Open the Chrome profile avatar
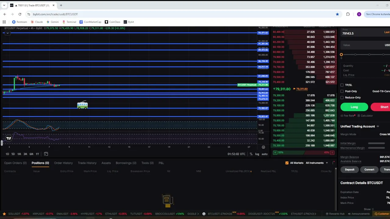The width and height of the screenshot is (390, 219). 359,14
